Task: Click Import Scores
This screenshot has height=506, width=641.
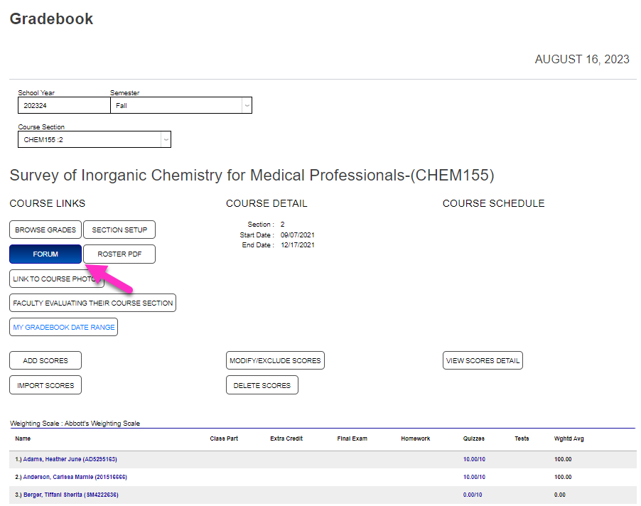Action: pyautogui.click(x=45, y=384)
